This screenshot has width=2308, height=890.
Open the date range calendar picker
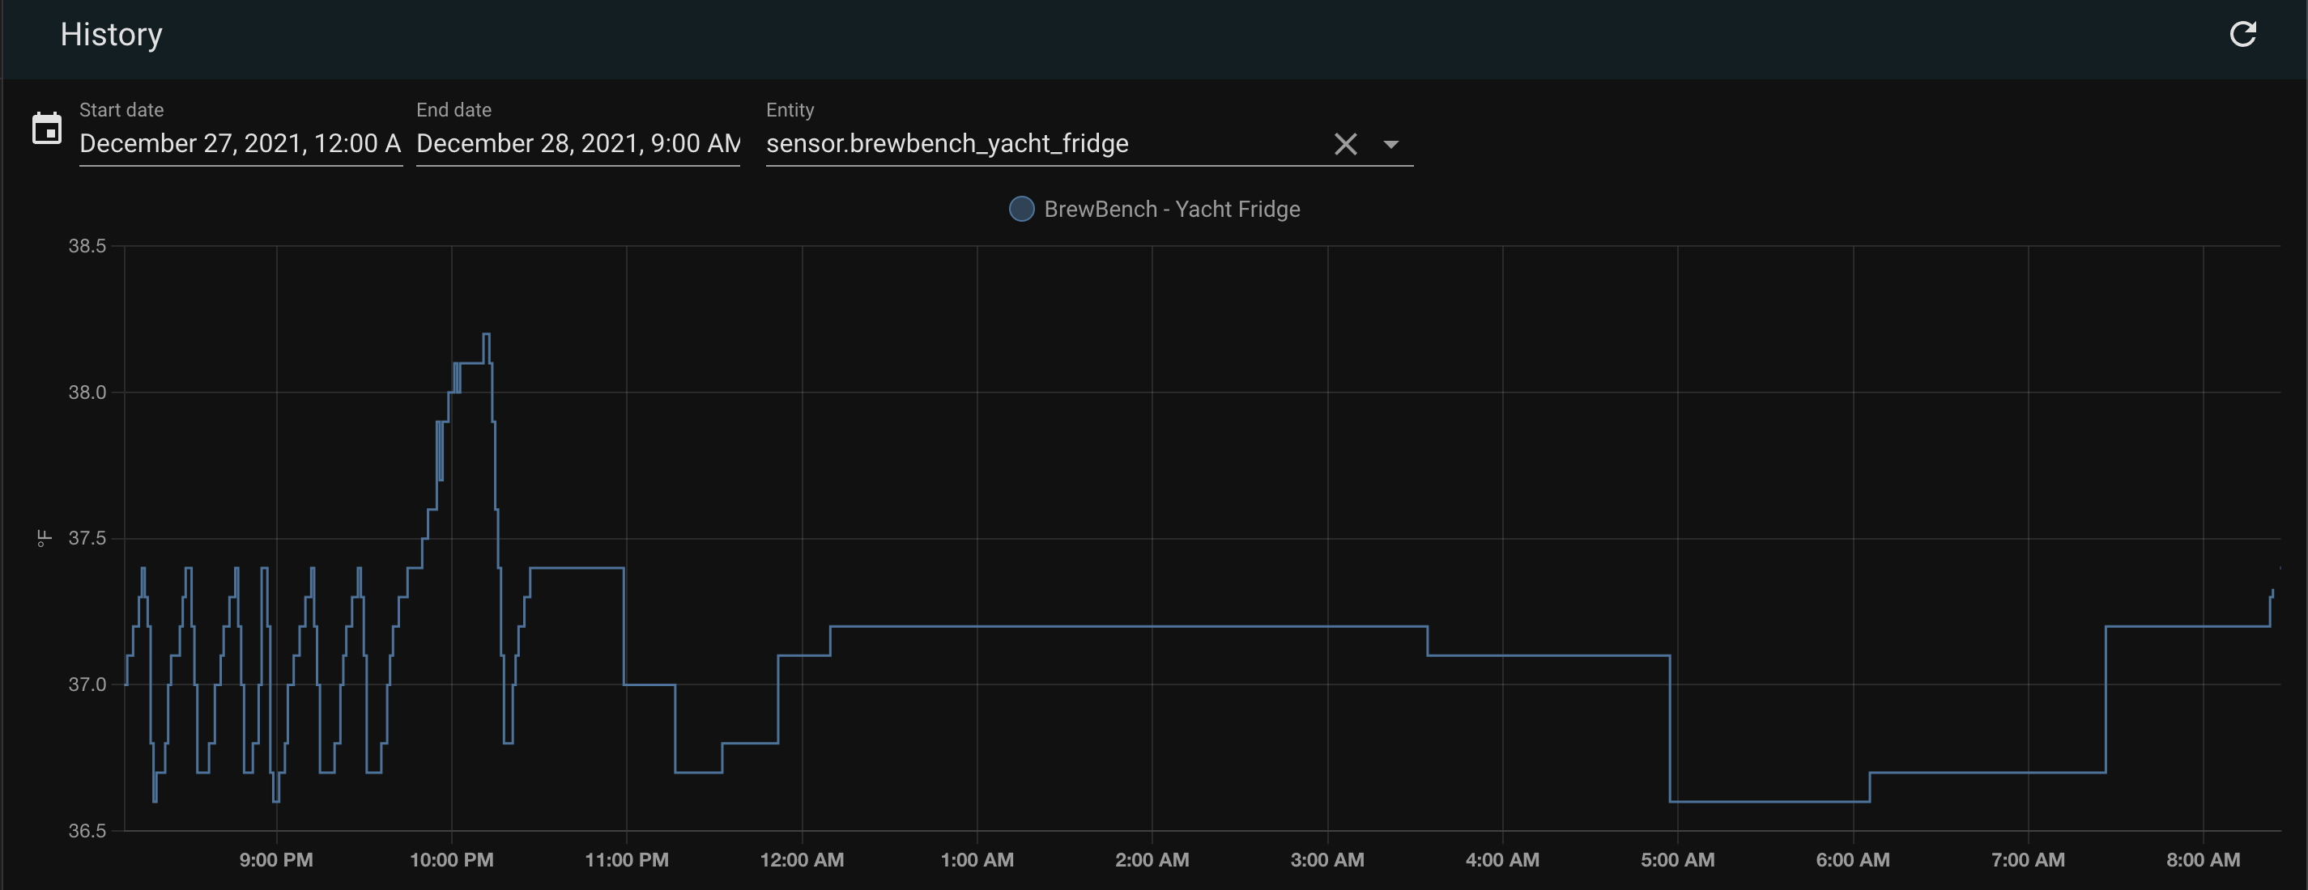click(x=47, y=128)
